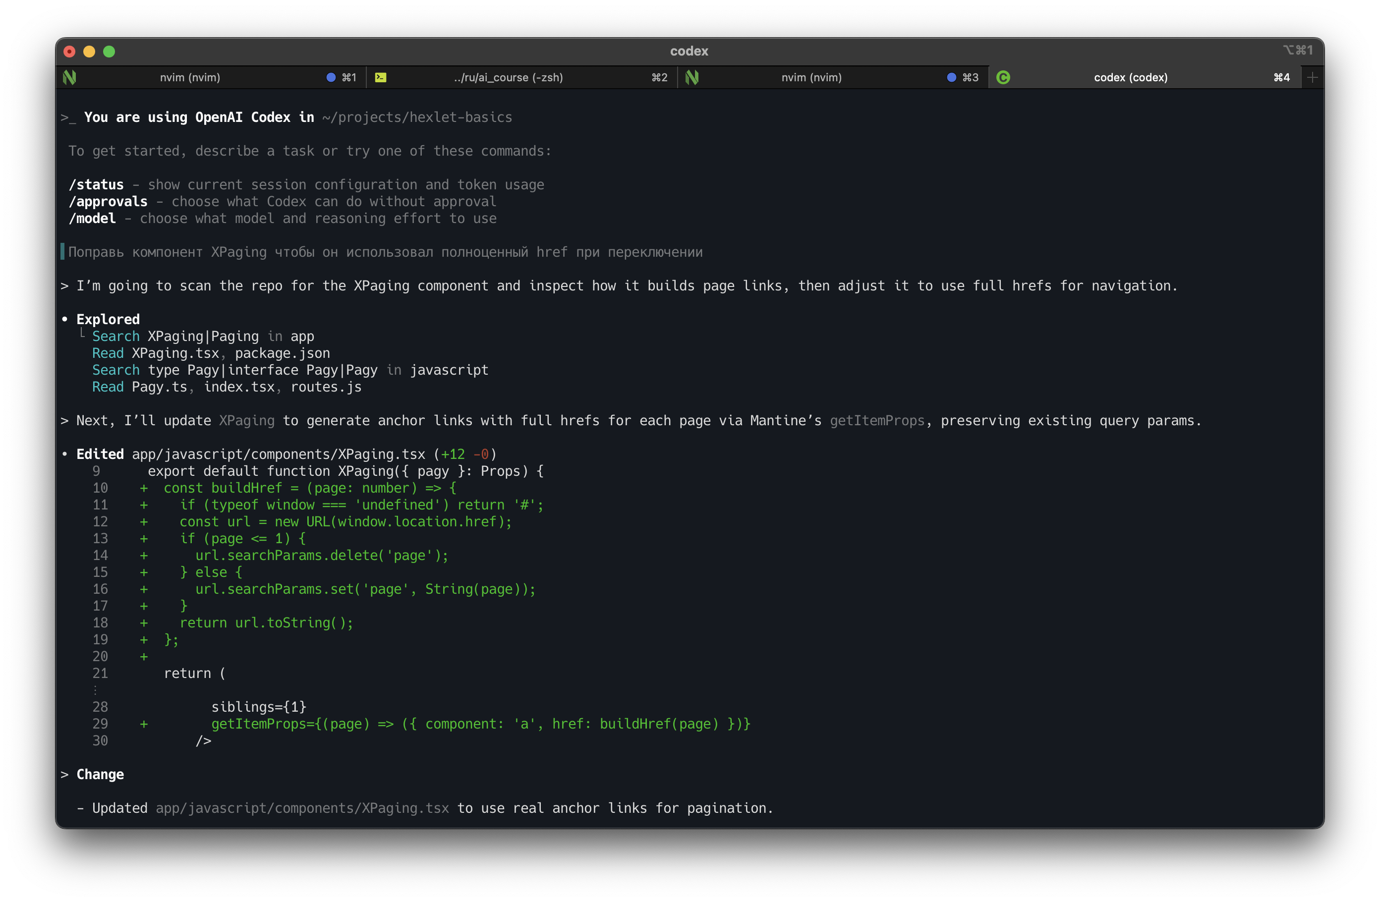Select the codex (codex) tab

(1130, 77)
